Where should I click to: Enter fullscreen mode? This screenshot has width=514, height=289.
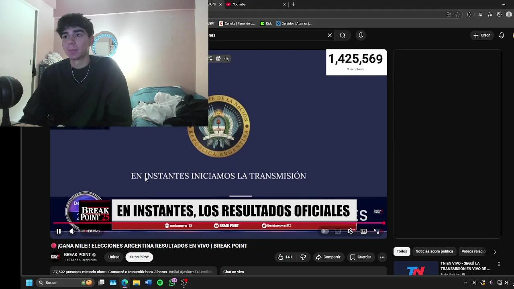click(x=376, y=231)
